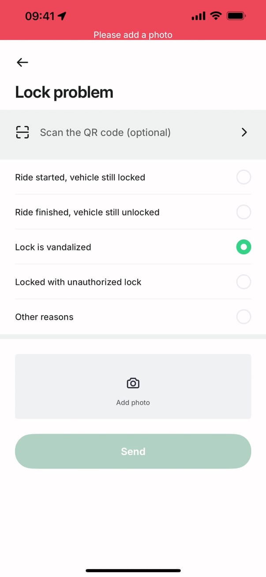Tap the QR code scanner icon

22,132
